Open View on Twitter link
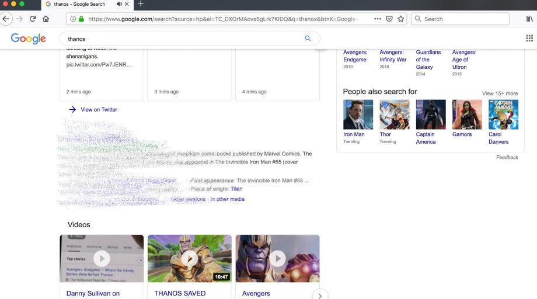 (x=99, y=110)
